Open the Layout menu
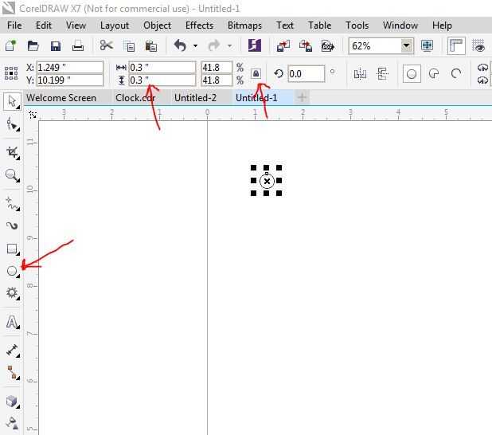492x435 pixels. pyautogui.click(x=115, y=25)
